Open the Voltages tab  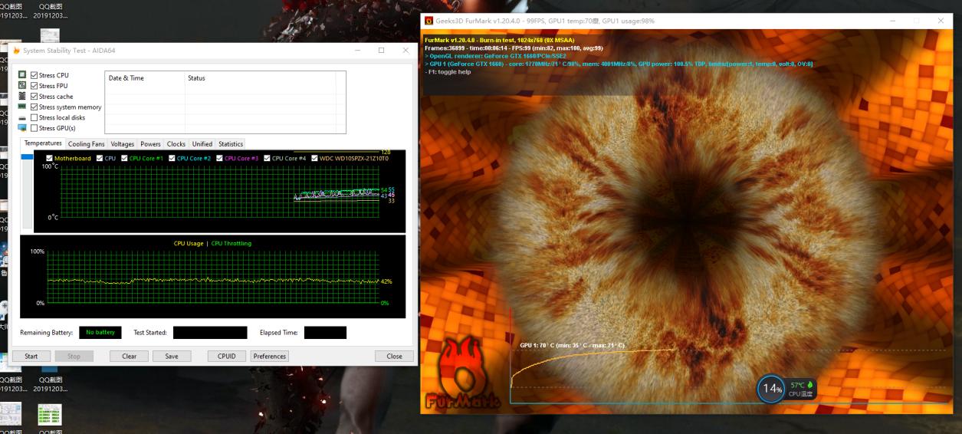click(x=122, y=144)
